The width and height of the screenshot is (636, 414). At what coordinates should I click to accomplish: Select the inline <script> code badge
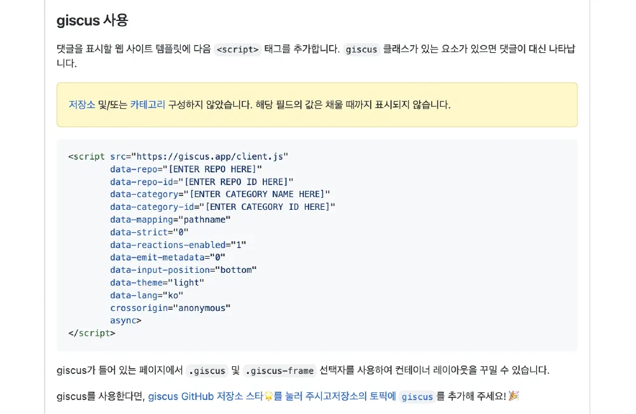237,50
